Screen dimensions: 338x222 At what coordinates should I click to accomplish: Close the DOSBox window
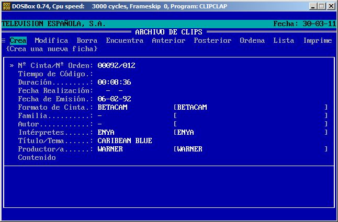[x=331, y=6]
